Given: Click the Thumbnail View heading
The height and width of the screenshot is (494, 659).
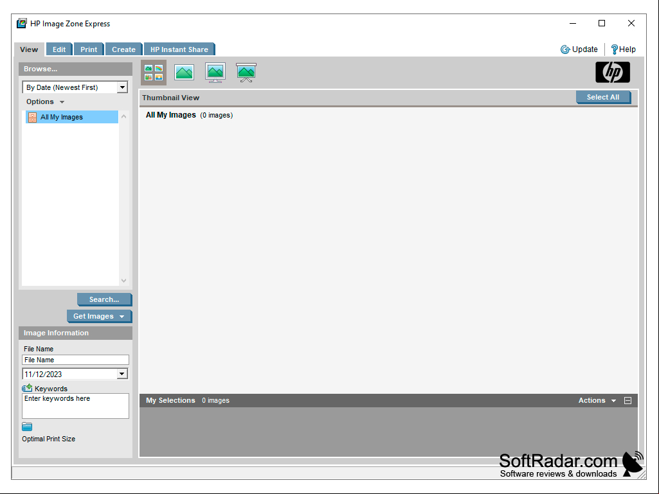Looking at the screenshot, I should click(170, 98).
